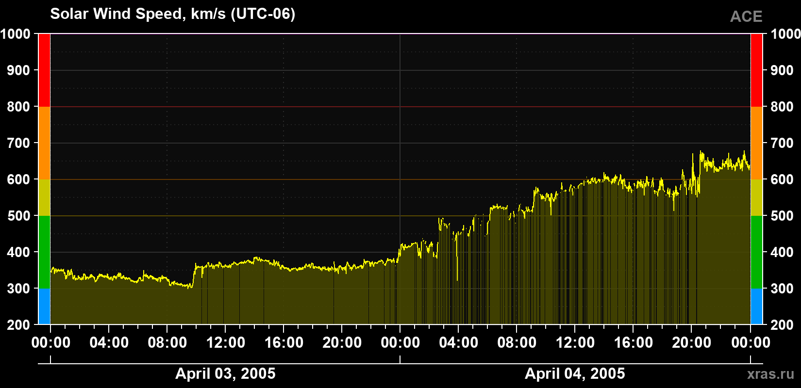Image resolution: width=801 pixels, height=388 pixels.
Task: Click the orange segment of left color scale
Action: click(x=44, y=143)
